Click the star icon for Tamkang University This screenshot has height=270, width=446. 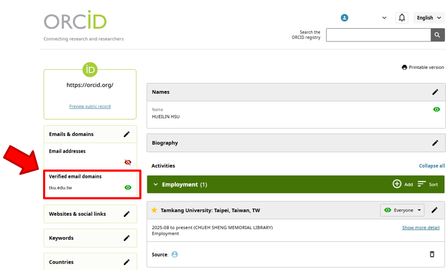(x=154, y=210)
